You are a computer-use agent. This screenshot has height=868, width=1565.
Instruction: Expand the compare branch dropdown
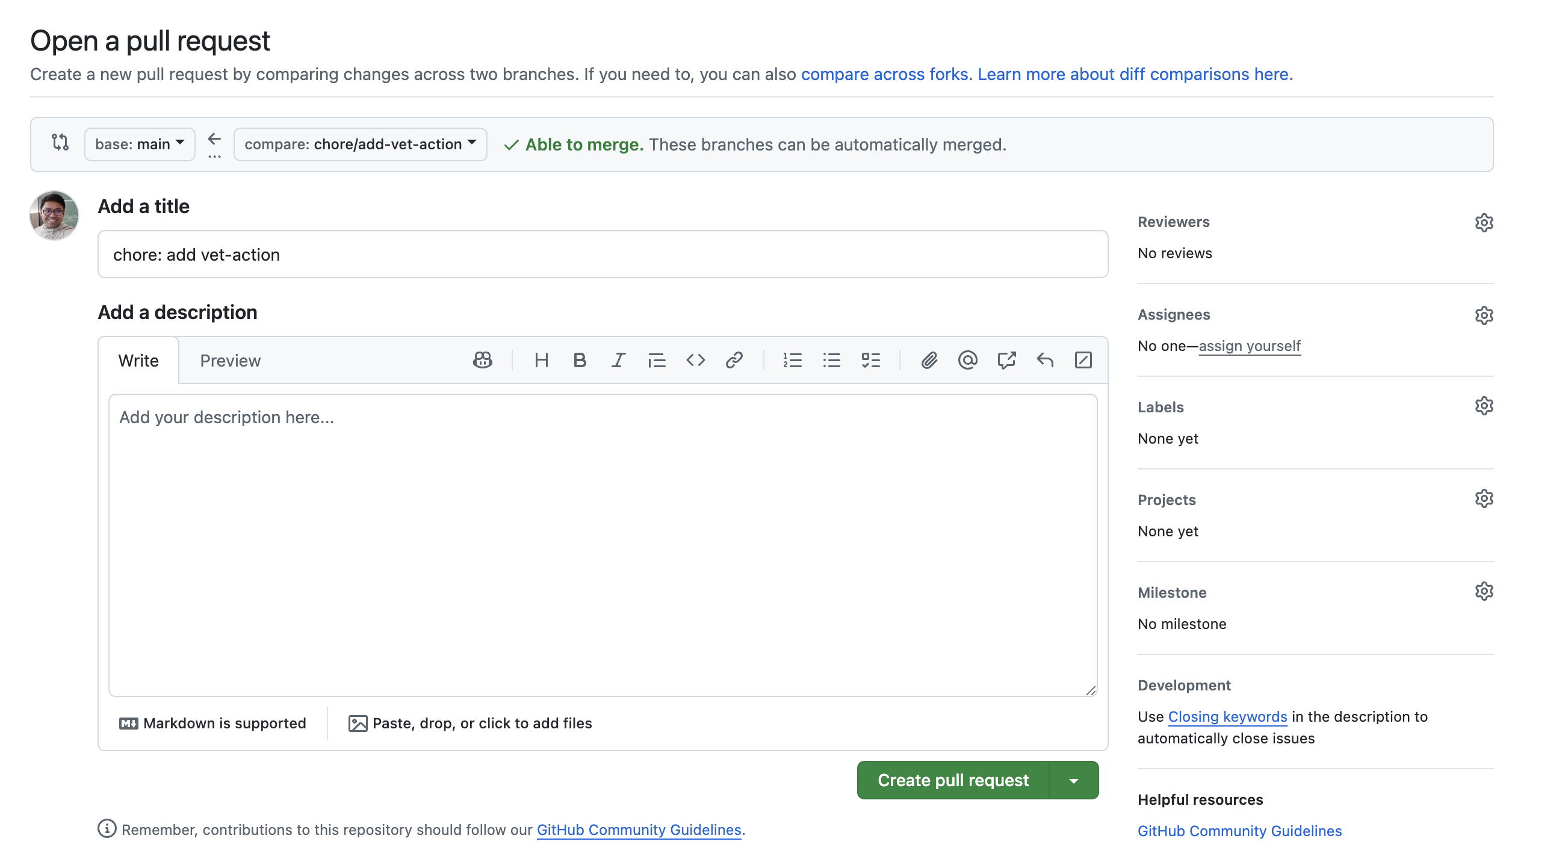pos(358,144)
